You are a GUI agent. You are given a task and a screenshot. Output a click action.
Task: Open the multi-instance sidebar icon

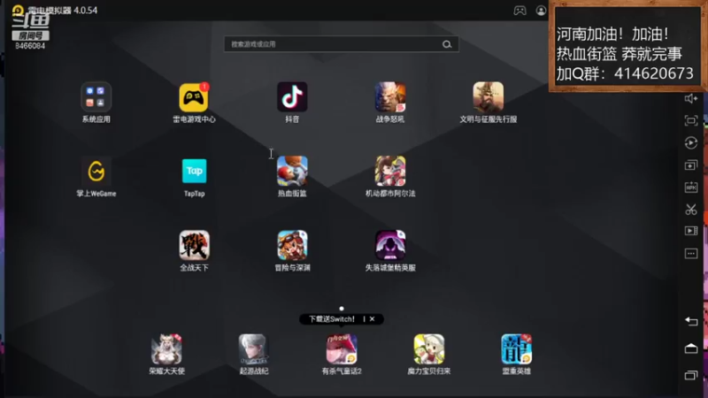pos(691,165)
